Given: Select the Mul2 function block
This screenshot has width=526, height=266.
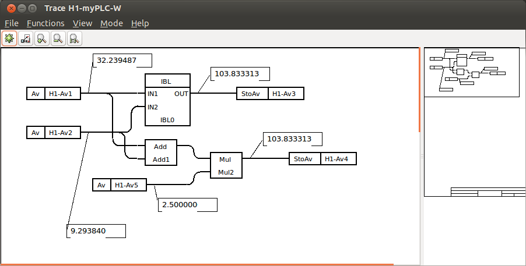Looking at the screenshot, I should coord(226,165).
